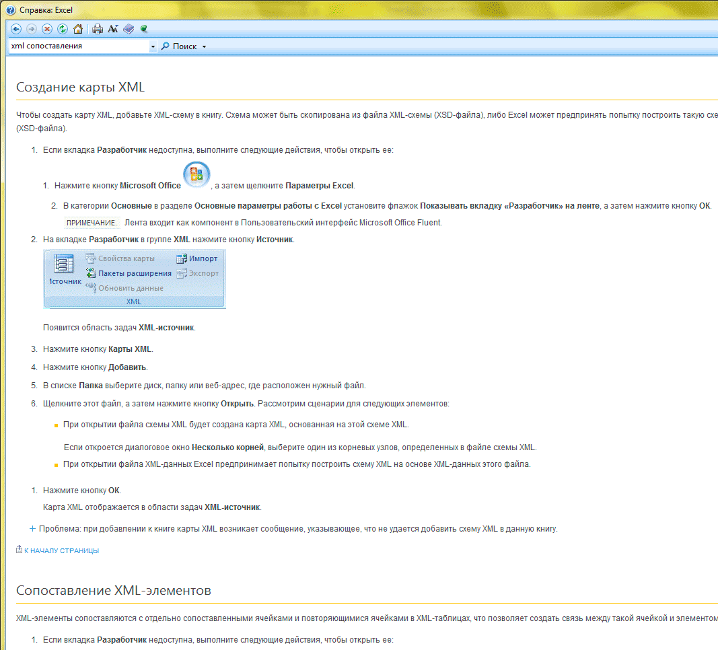Screen dimensions: 718x650
Task: Click bullet 'При открытии файла XML-данных Excel'
Action: [x=297, y=464]
